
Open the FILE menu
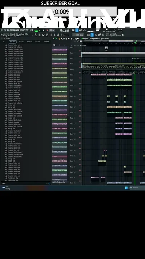coord(2,30)
